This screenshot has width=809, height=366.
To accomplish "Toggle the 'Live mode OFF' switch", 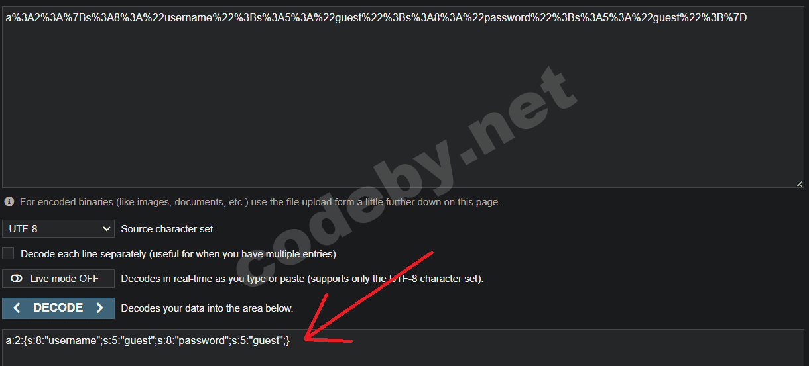I will click(x=58, y=279).
